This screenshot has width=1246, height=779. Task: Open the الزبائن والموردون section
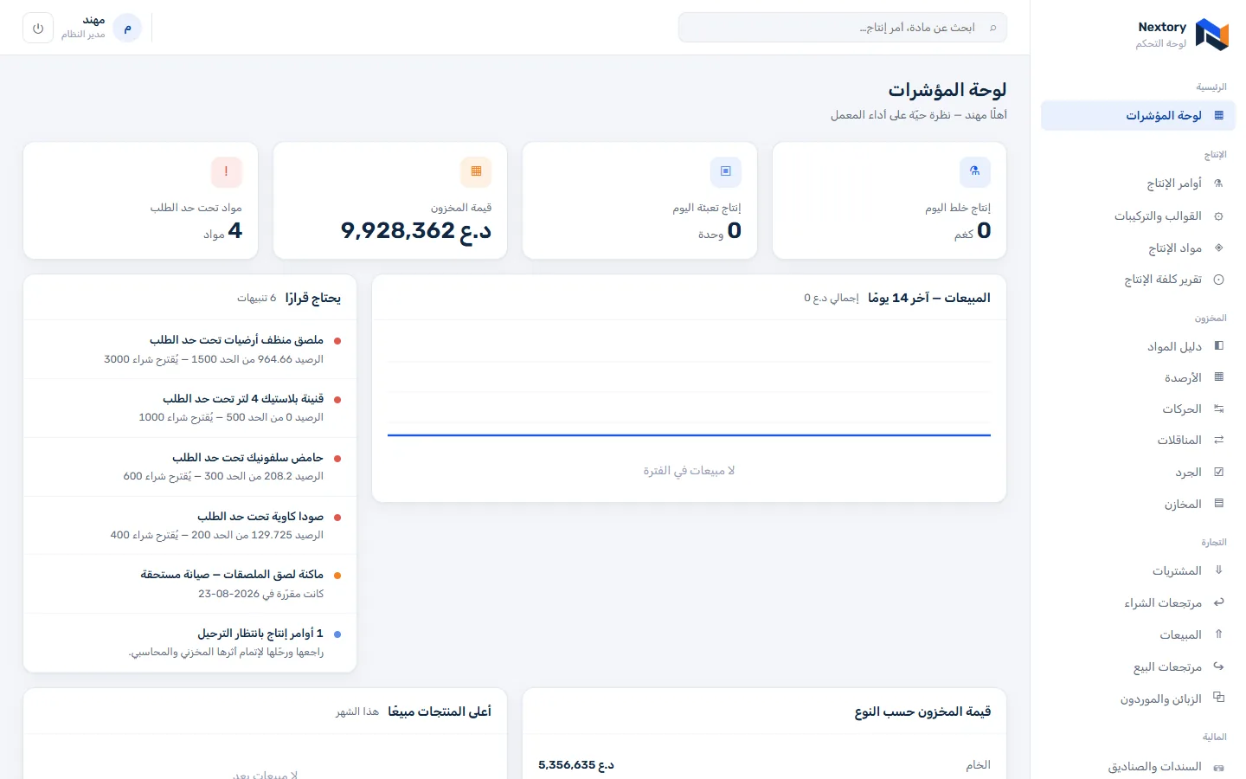coord(1138,699)
